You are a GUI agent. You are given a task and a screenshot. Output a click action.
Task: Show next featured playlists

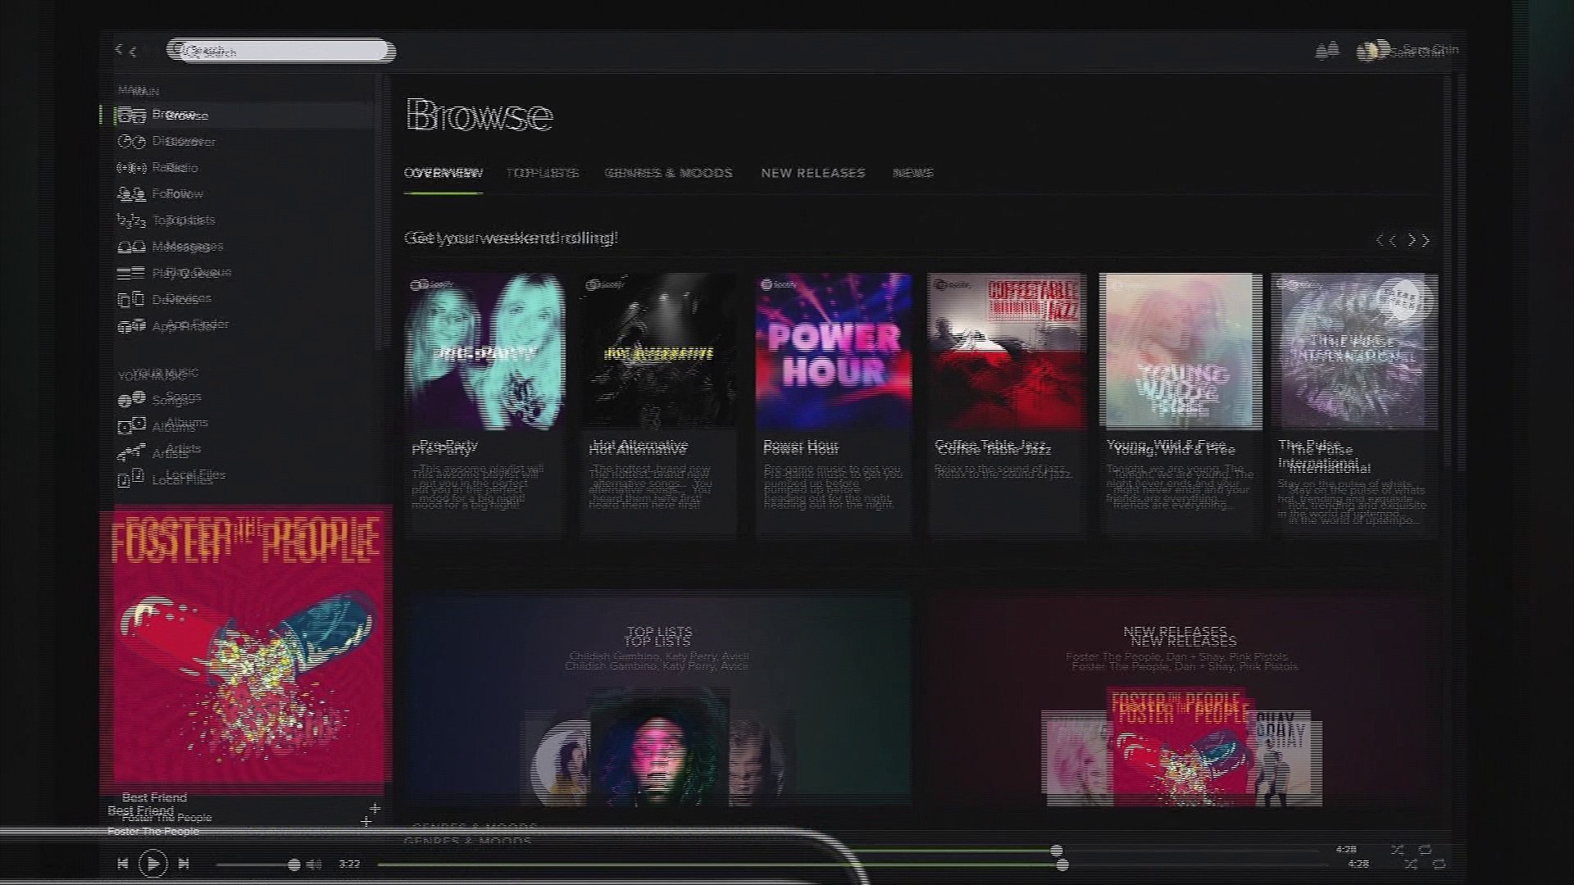[1419, 240]
